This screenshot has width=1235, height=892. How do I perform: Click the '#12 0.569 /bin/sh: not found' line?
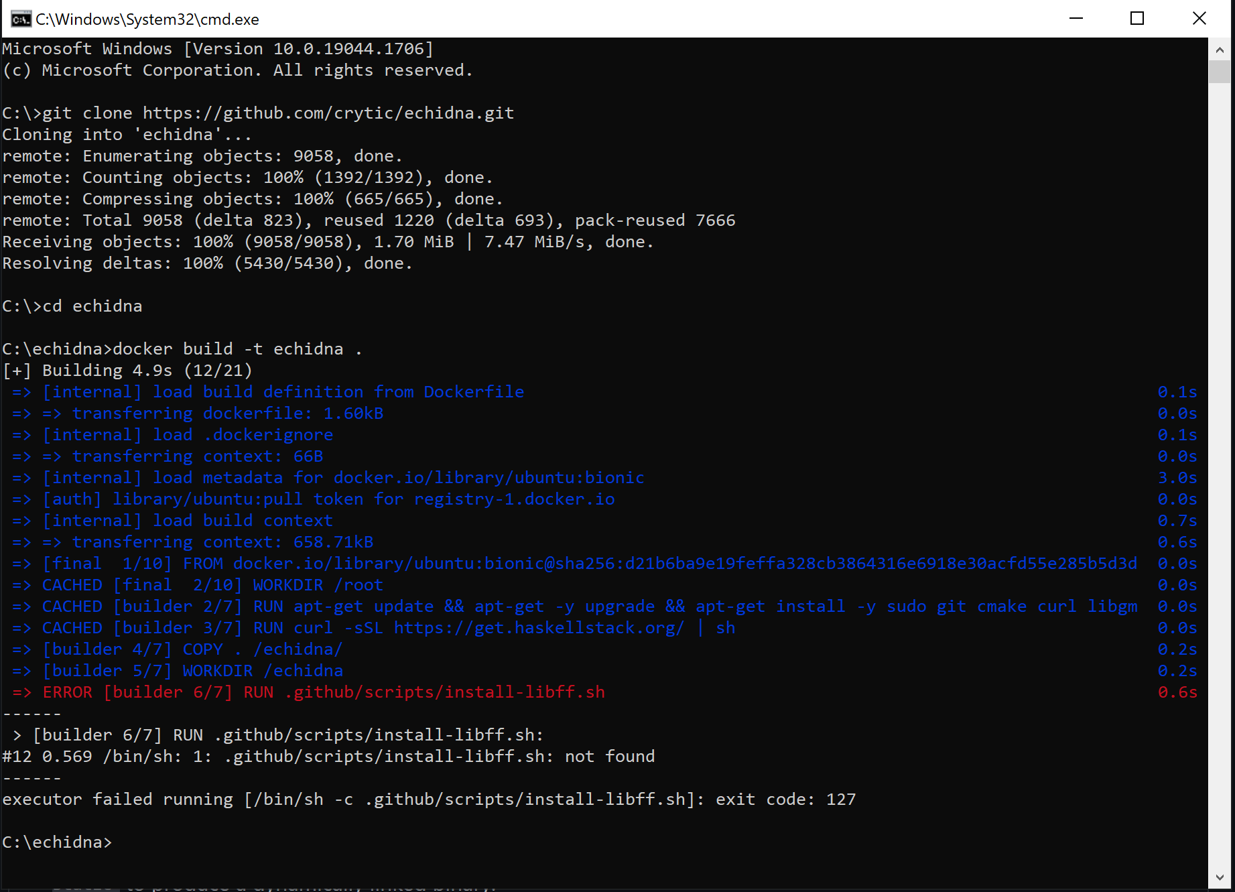(x=328, y=757)
